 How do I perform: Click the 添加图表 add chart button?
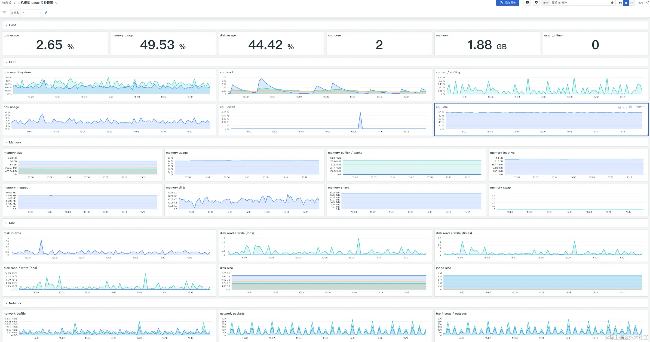pyautogui.click(x=508, y=3)
